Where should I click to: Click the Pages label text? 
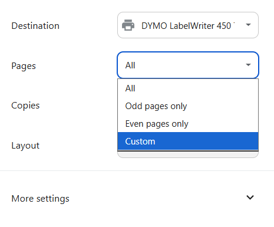point(24,66)
